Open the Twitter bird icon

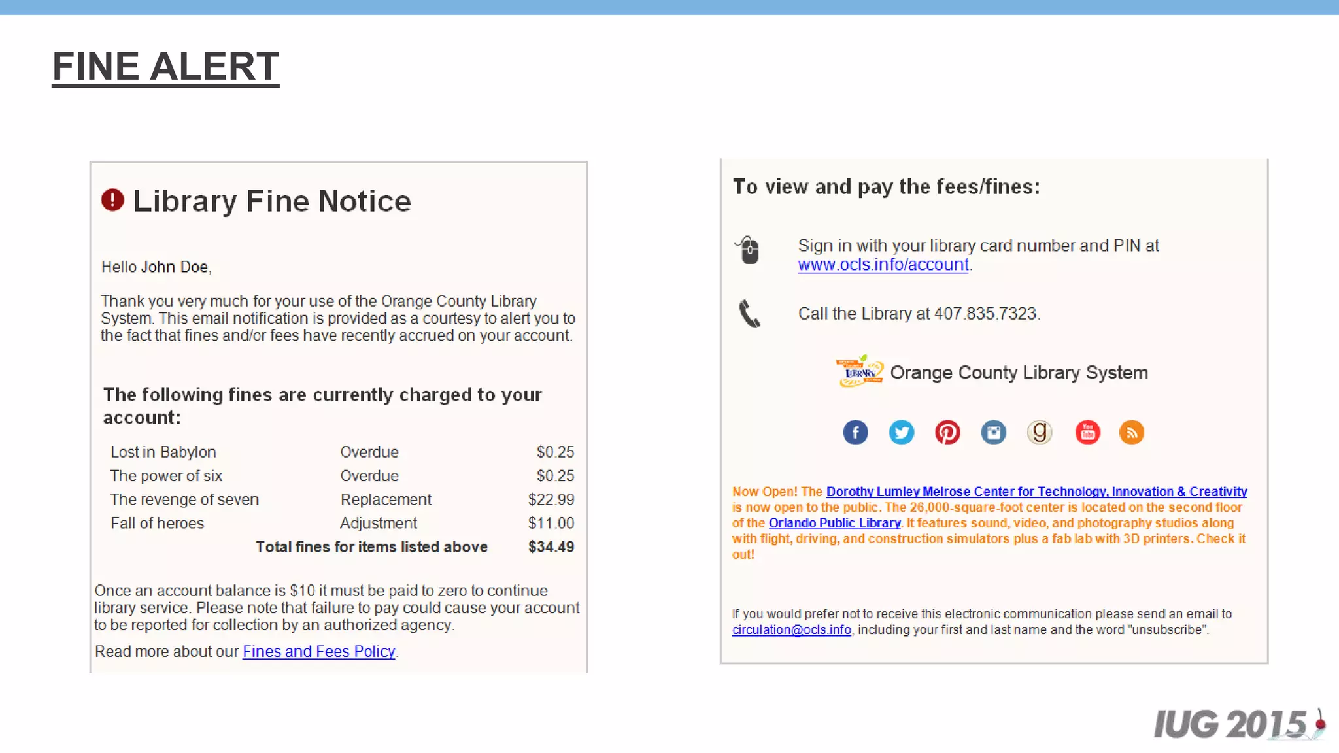pos(902,432)
